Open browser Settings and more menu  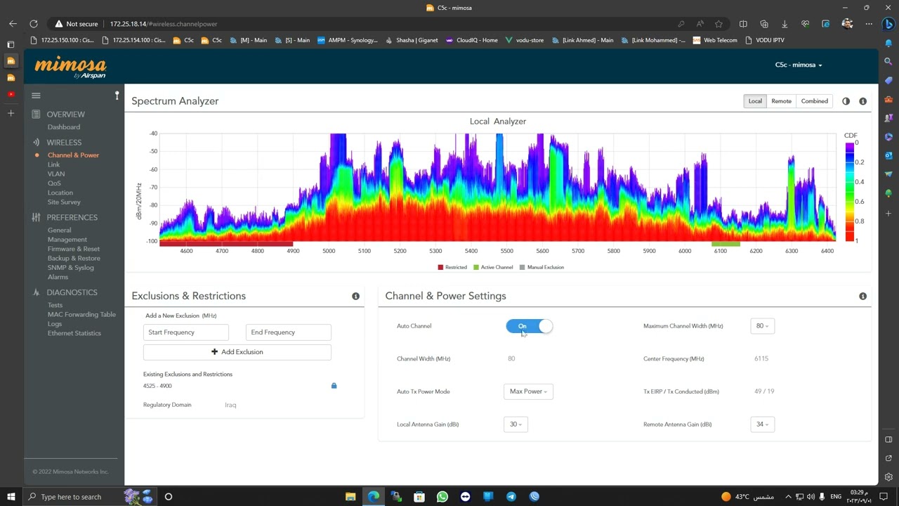(x=869, y=24)
